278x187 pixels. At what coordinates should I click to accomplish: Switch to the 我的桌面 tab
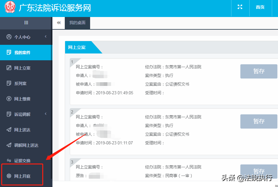click(x=77, y=23)
